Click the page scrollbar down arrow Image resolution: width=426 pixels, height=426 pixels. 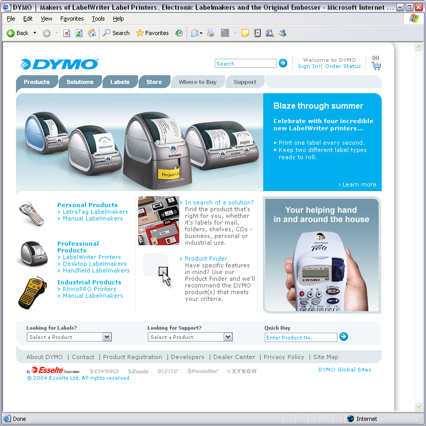pyautogui.click(x=418, y=407)
